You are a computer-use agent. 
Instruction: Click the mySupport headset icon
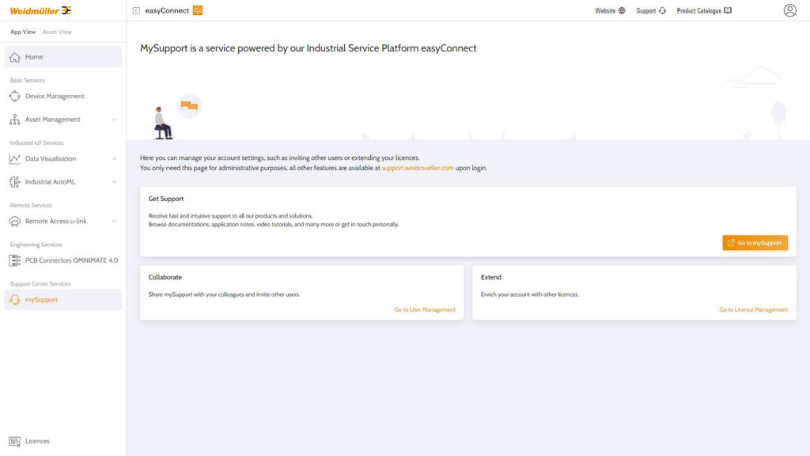(14, 300)
